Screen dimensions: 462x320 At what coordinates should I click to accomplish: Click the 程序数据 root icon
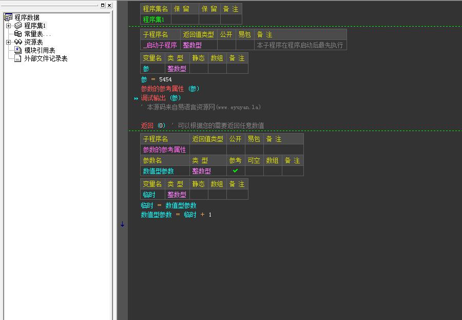tap(8, 17)
